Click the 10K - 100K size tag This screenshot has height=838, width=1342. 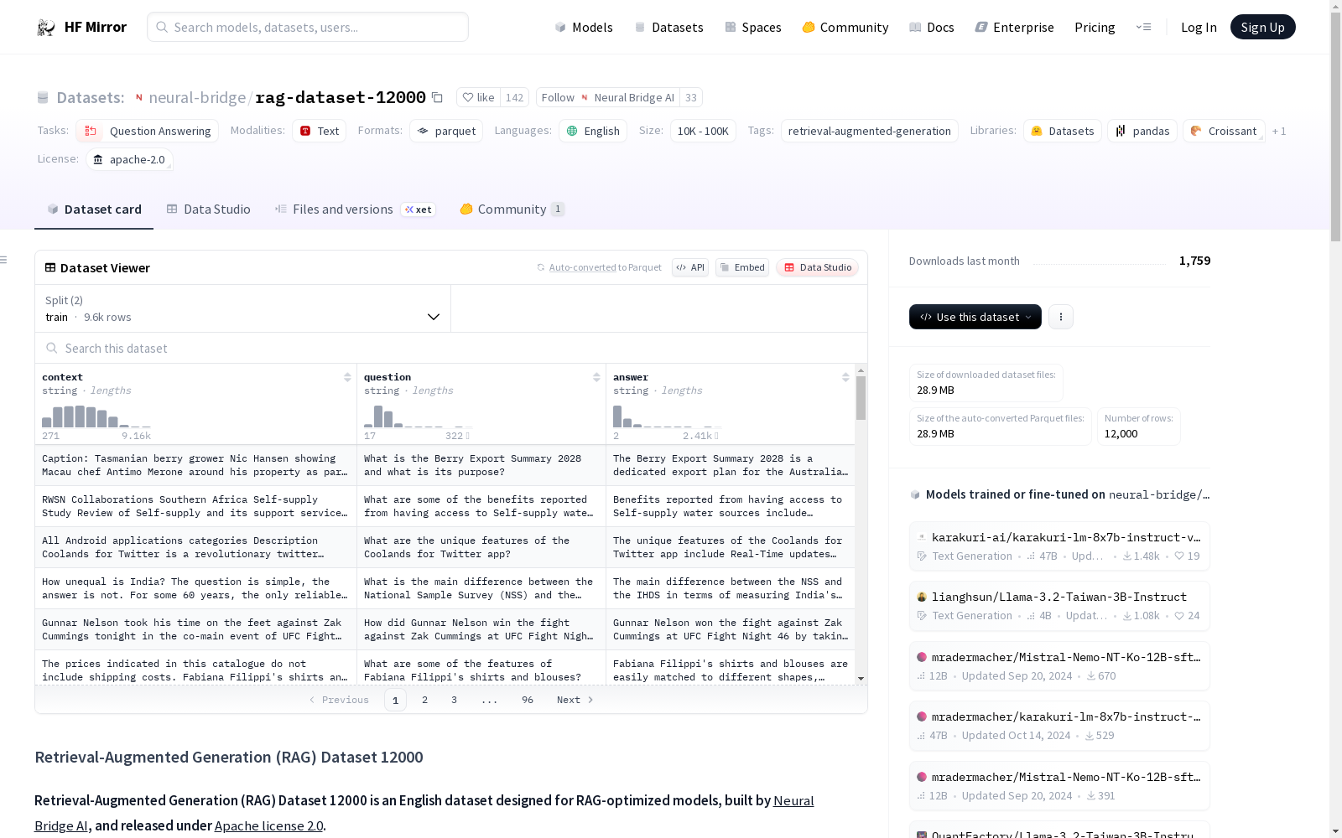click(x=703, y=131)
